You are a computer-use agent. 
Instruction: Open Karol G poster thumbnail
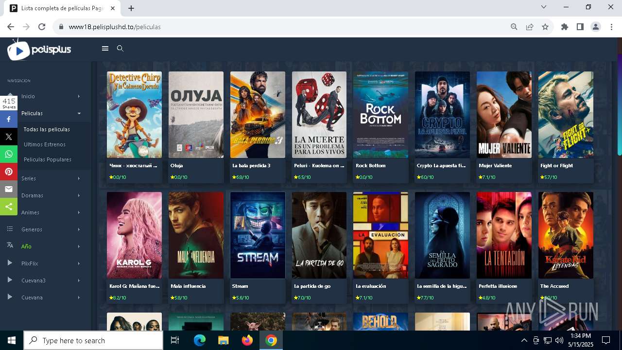(x=134, y=235)
